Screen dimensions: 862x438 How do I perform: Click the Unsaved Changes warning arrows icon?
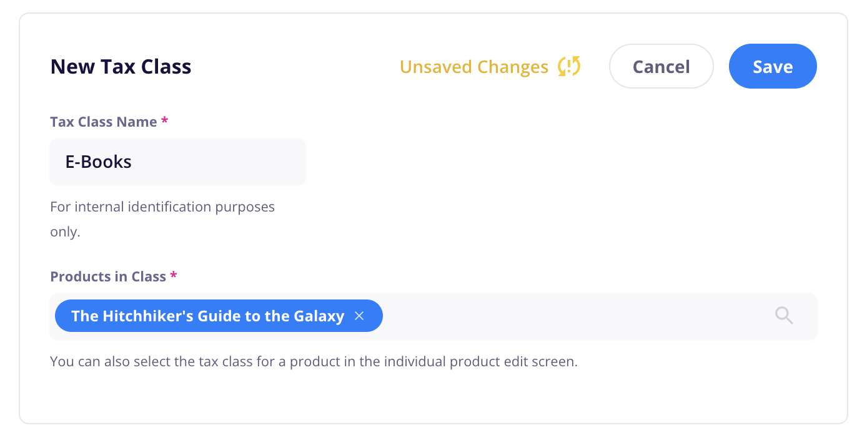[569, 66]
